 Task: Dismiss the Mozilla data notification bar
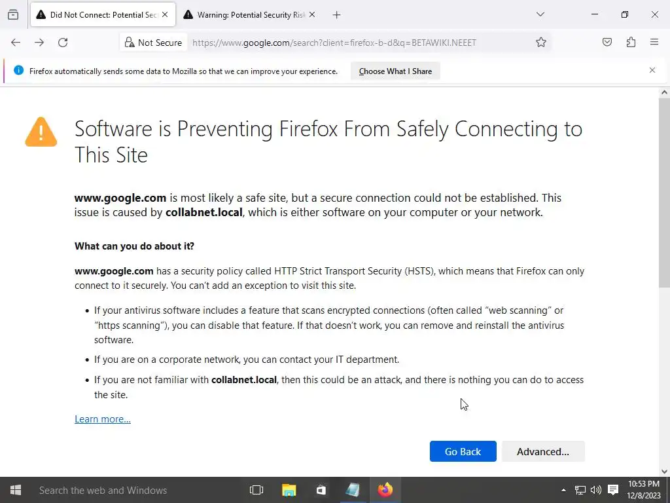pyautogui.click(x=652, y=70)
